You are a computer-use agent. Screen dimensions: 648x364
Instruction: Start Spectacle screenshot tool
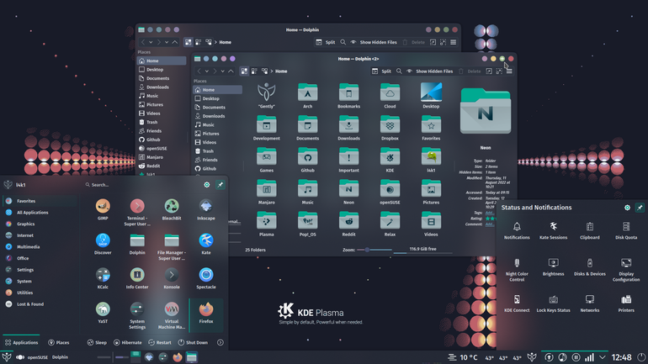point(206,278)
